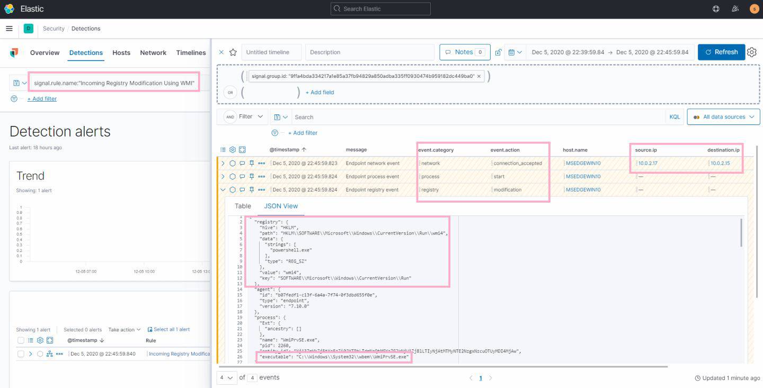The height and width of the screenshot is (388, 763).
Task: Click the Add field link in the query builder
Action: pos(320,92)
